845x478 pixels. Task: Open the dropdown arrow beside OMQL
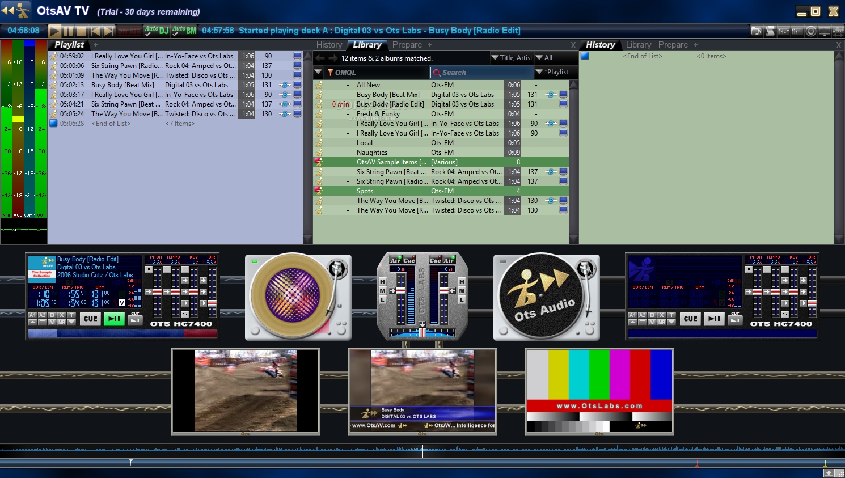[x=318, y=72]
